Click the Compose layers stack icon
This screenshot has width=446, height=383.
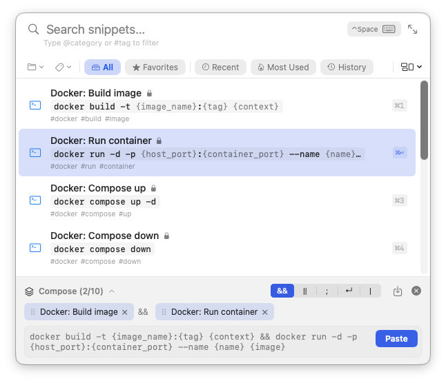[29, 291]
